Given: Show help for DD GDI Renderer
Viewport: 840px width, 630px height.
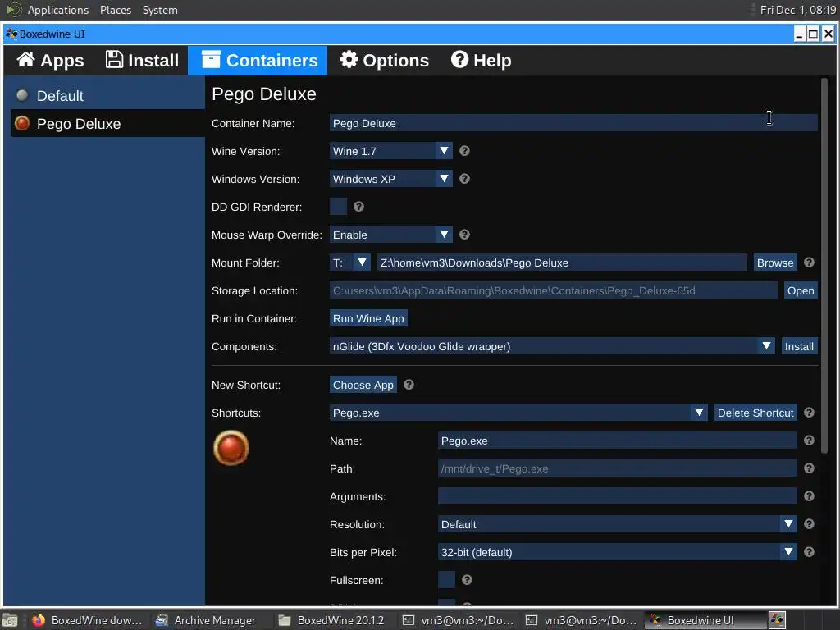Looking at the screenshot, I should 359,207.
